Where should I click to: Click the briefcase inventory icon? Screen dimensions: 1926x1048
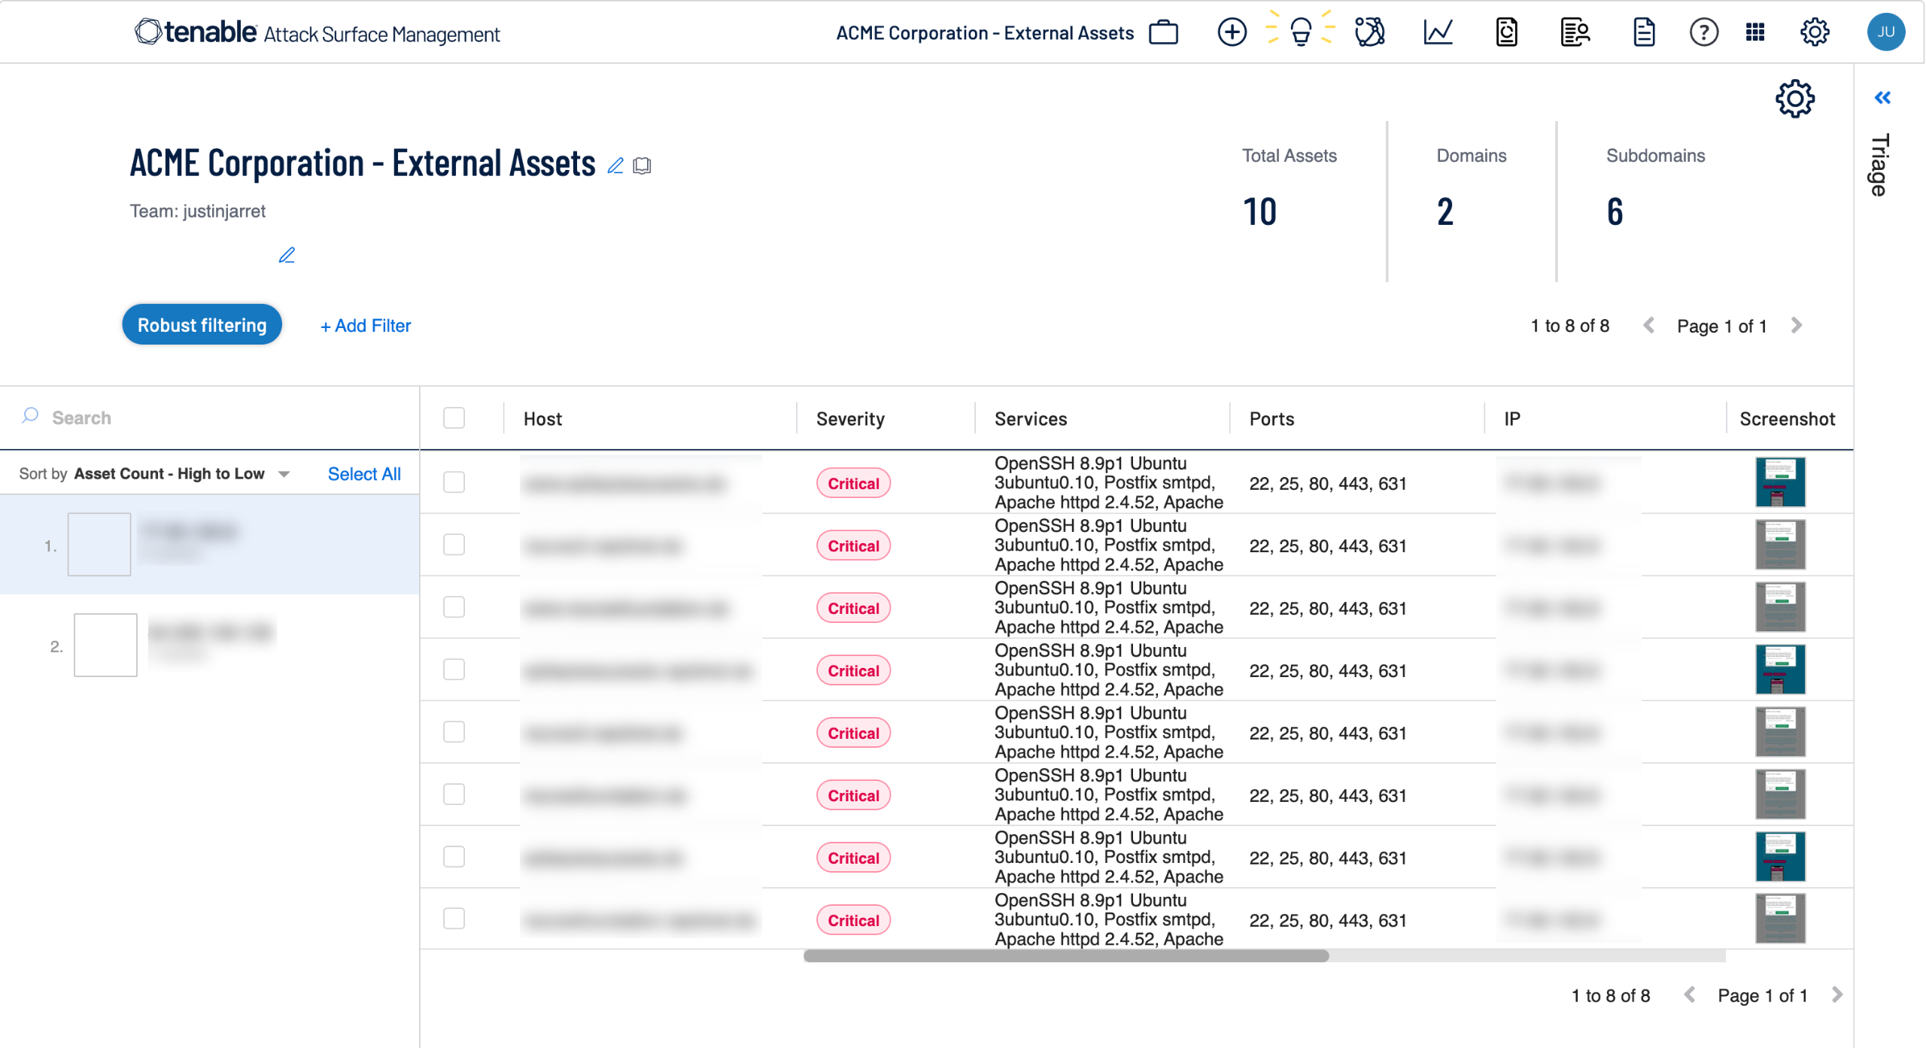pos(1163,32)
